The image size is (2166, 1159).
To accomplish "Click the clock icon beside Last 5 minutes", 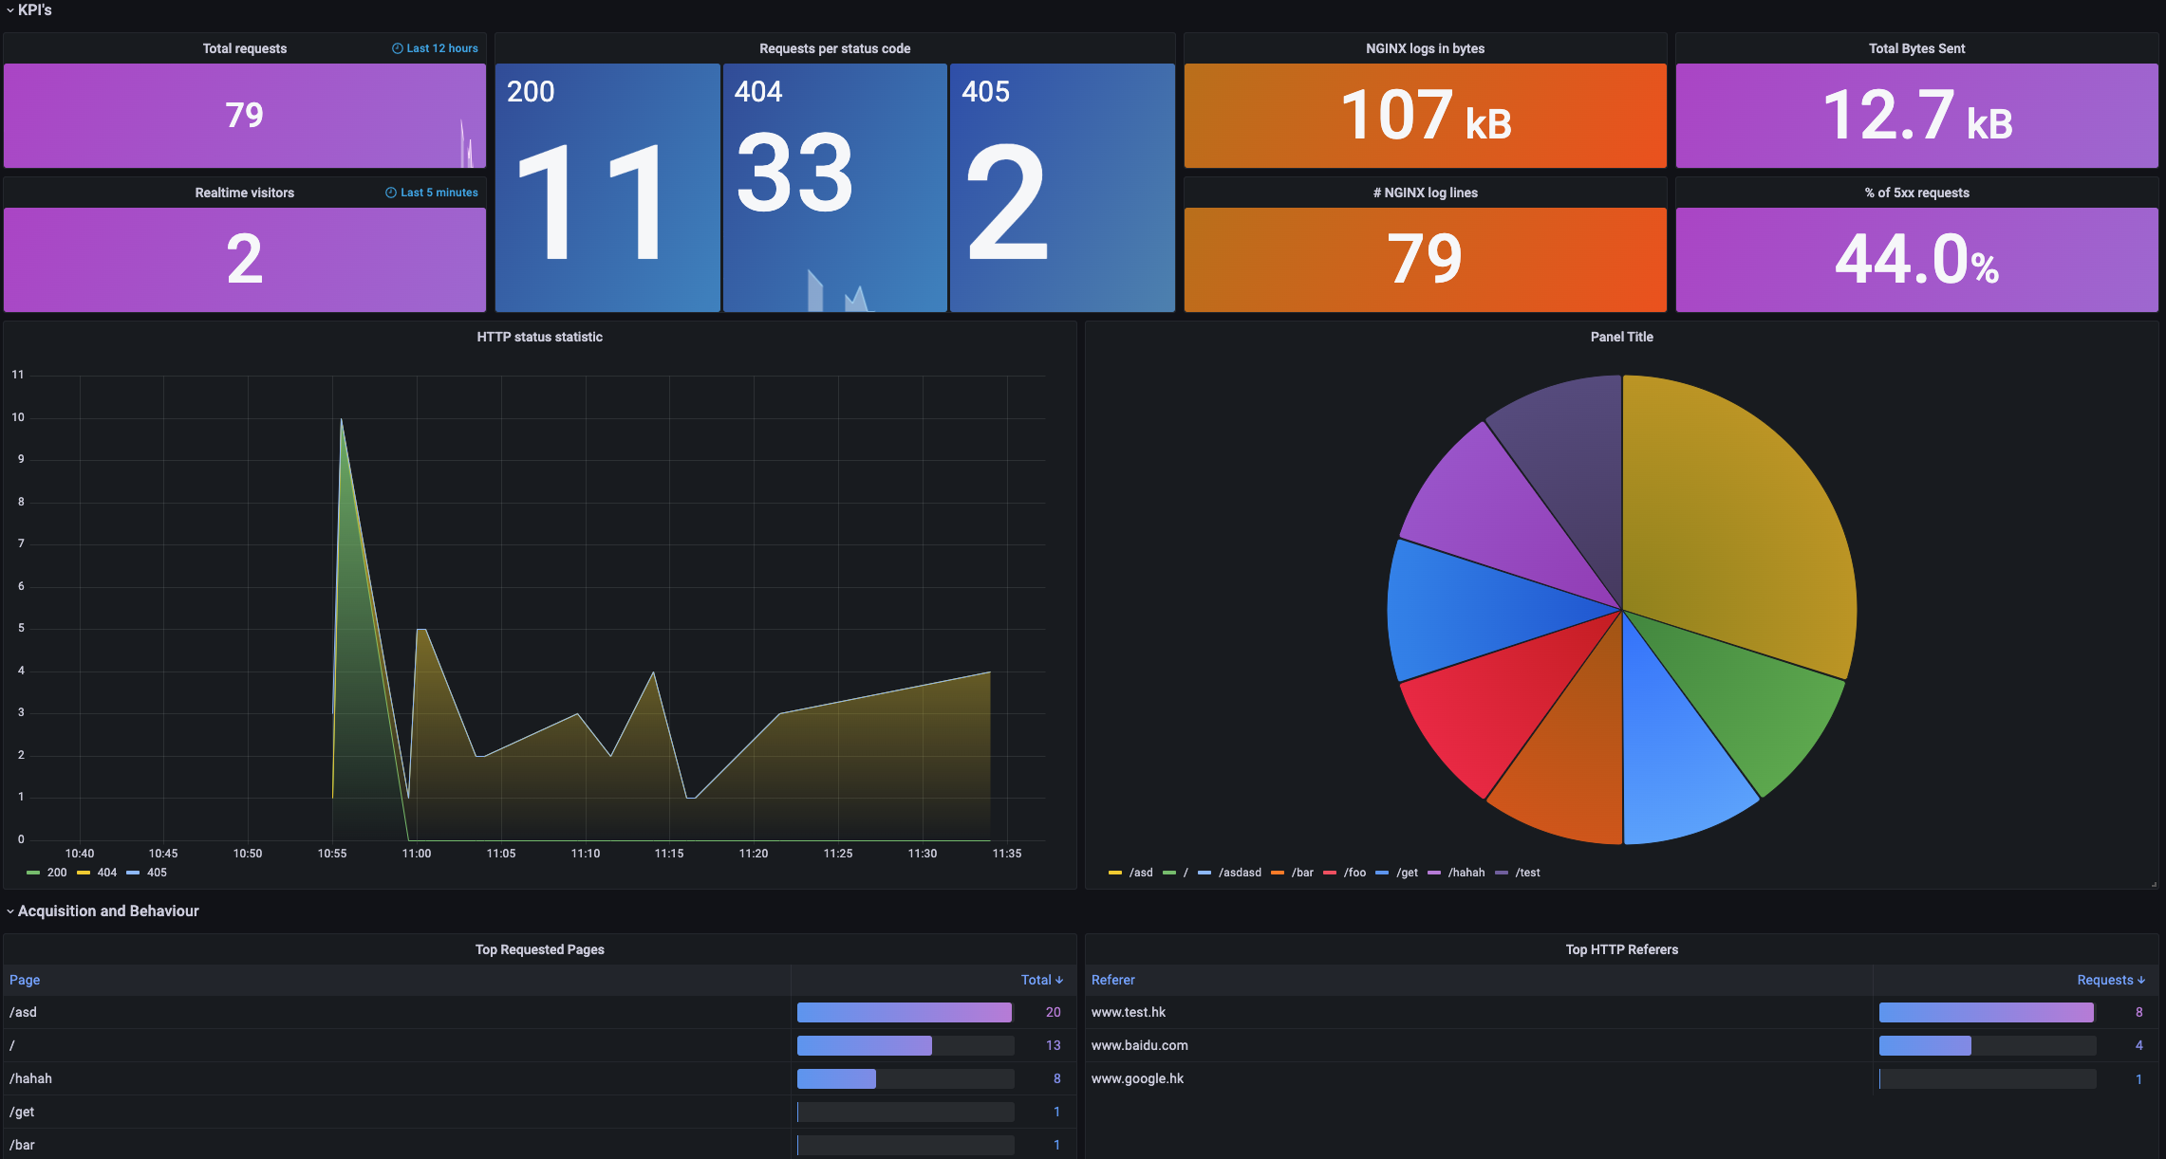I will tap(391, 193).
